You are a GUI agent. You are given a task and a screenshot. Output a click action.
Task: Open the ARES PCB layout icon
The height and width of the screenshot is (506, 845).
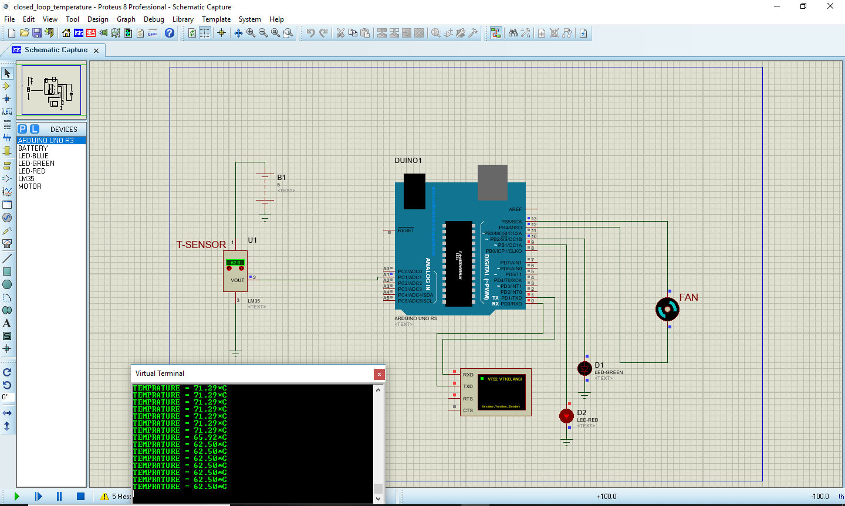pos(91,33)
